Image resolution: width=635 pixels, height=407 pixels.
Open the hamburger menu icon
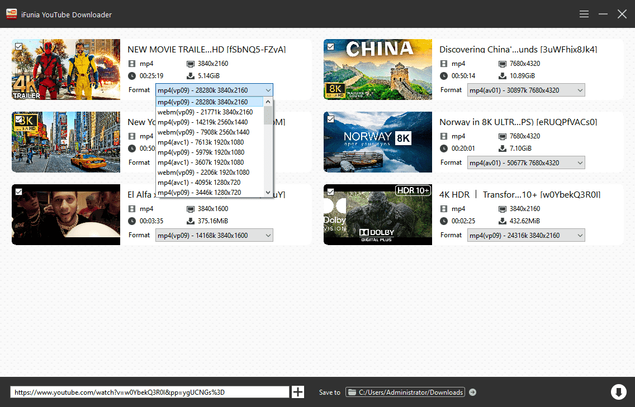click(584, 14)
